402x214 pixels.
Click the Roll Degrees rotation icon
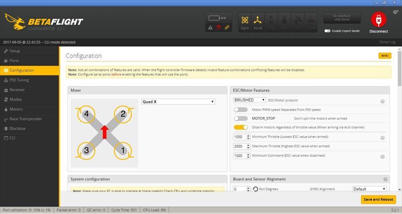pos(255,189)
